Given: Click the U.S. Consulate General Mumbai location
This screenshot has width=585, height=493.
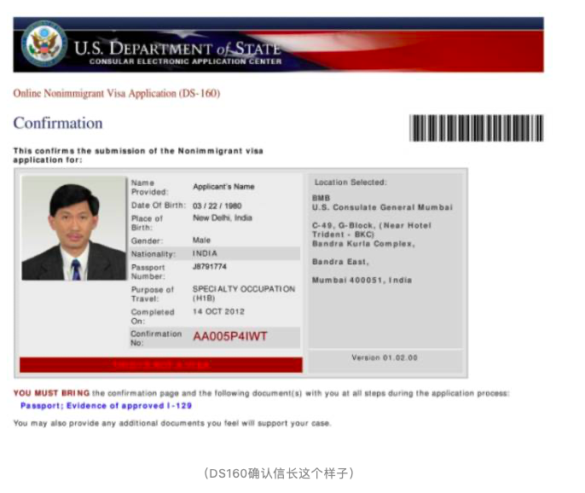Looking at the screenshot, I should pos(382,207).
